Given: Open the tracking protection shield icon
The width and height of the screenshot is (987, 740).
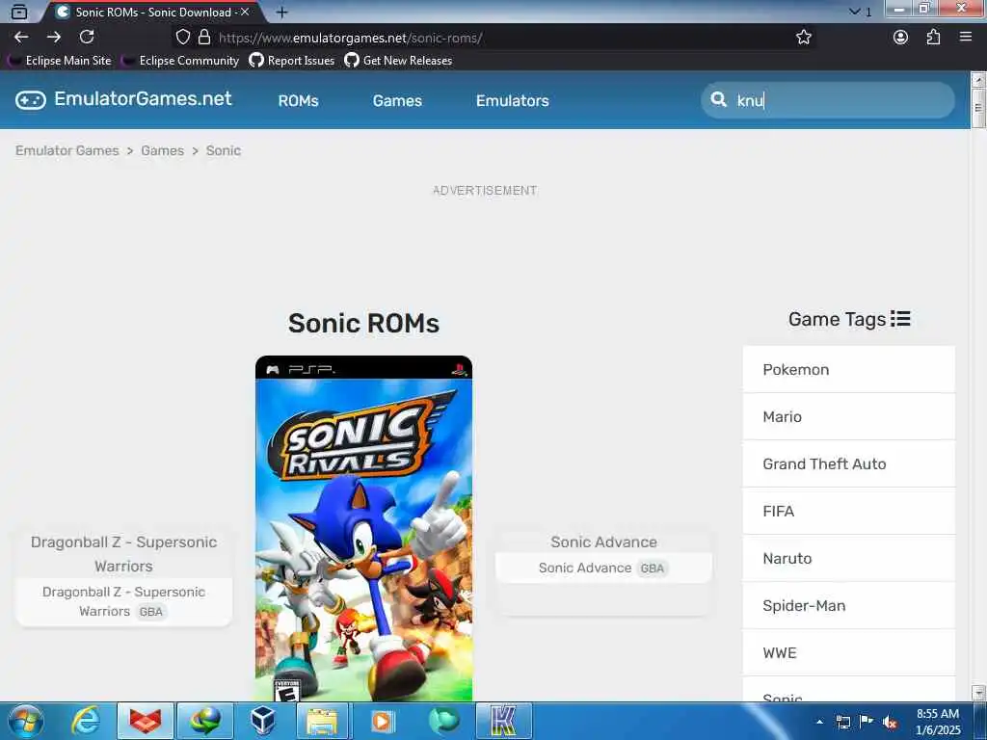Looking at the screenshot, I should coord(182,38).
